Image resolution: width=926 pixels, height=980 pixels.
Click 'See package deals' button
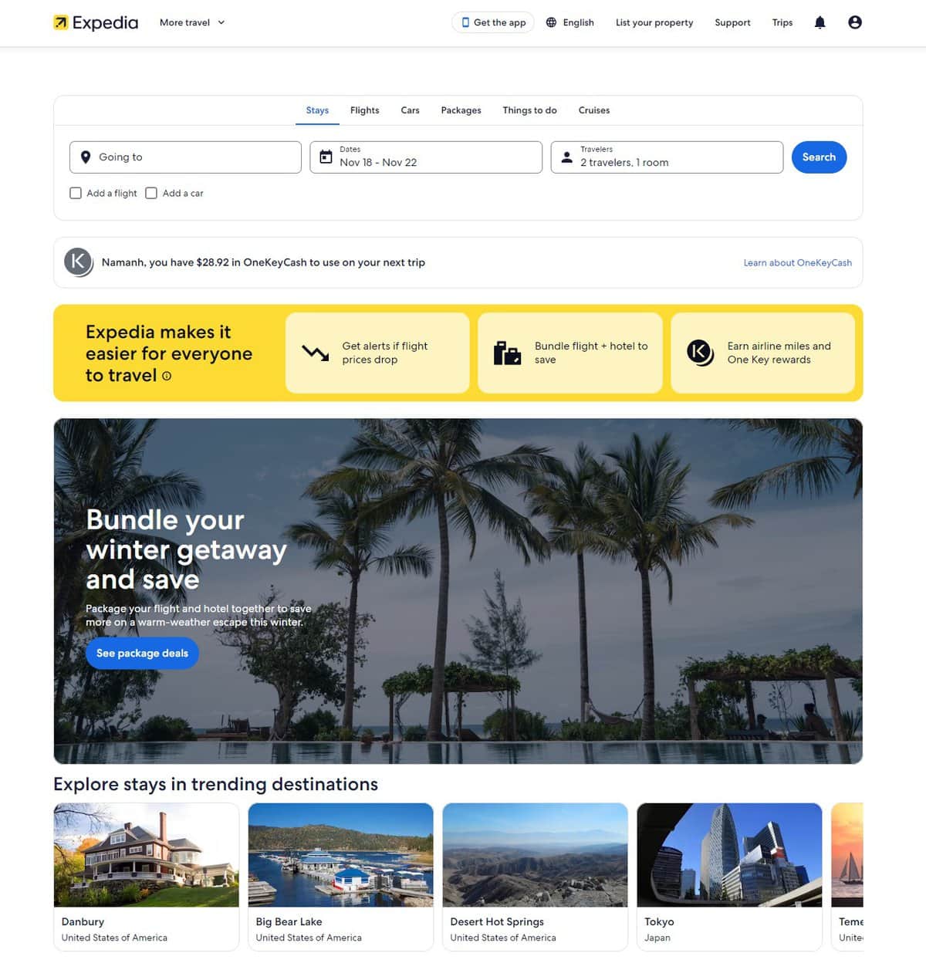tap(142, 654)
